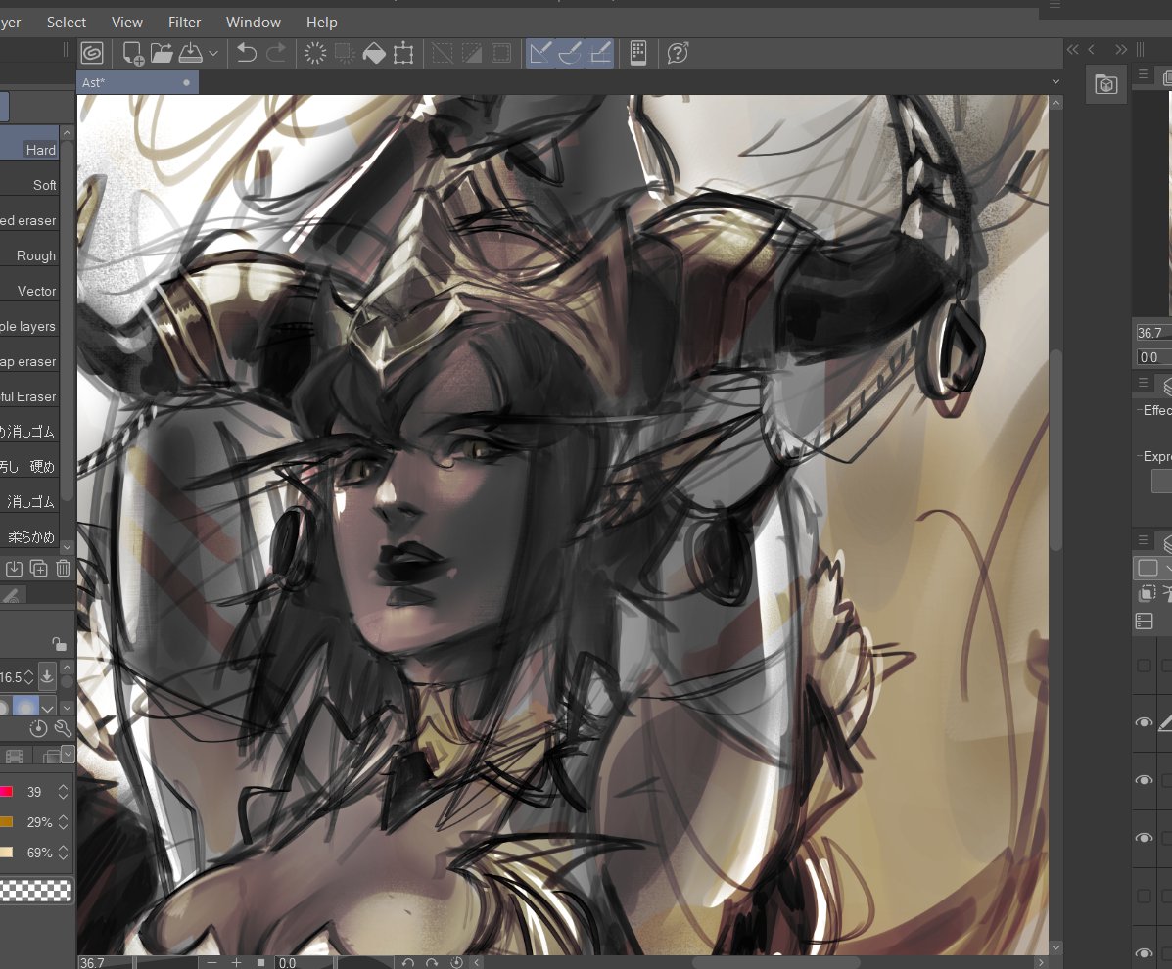
Task: Zoom out using canvas minus button
Action: click(212, 962)
